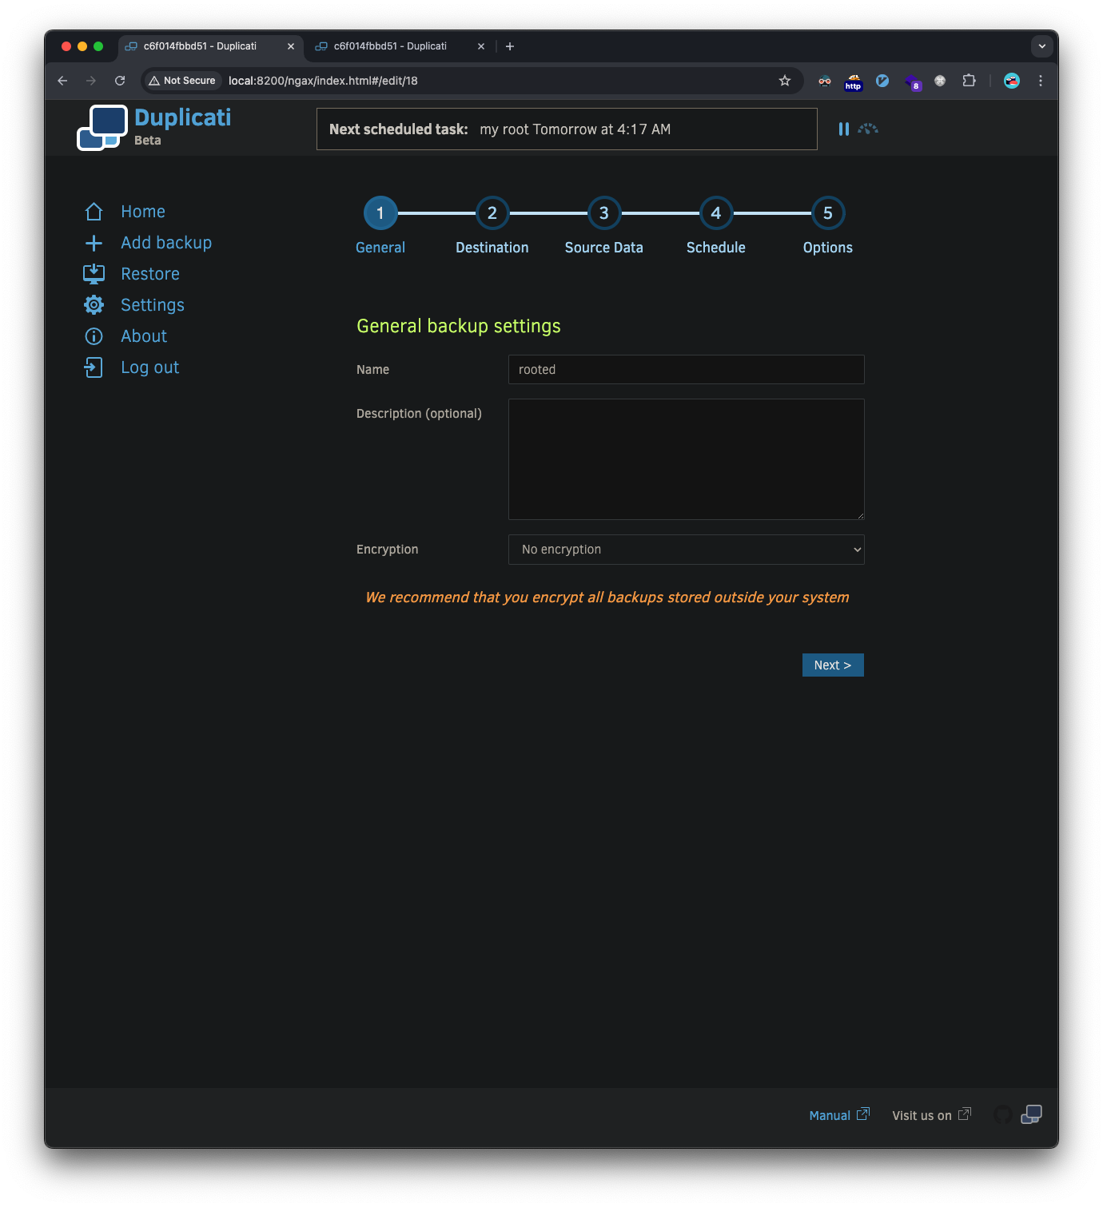Bookmark page with star icon

(785, 81)
